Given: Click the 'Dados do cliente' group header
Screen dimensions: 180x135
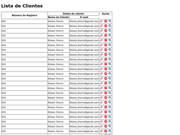Looking at the screenshot, I should [73, 14].
